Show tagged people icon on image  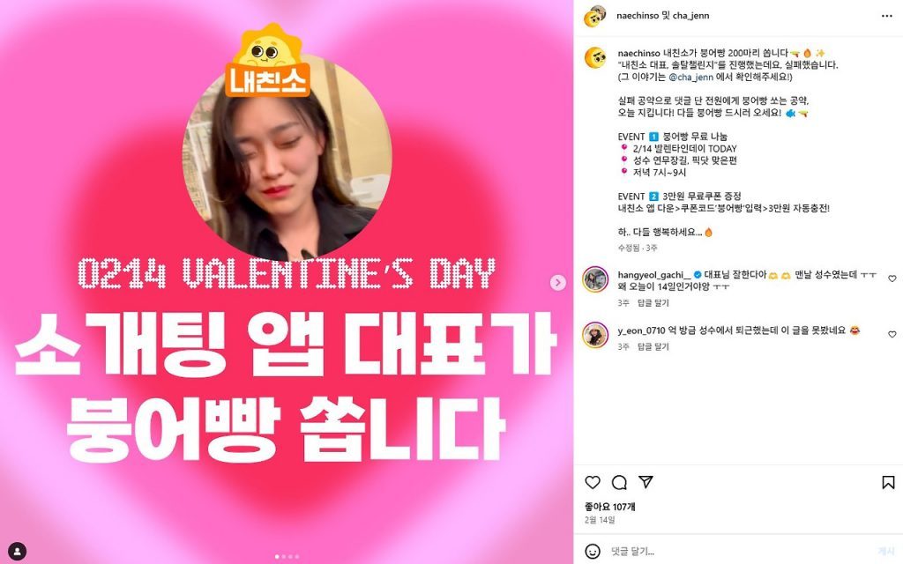click(18, 551)
